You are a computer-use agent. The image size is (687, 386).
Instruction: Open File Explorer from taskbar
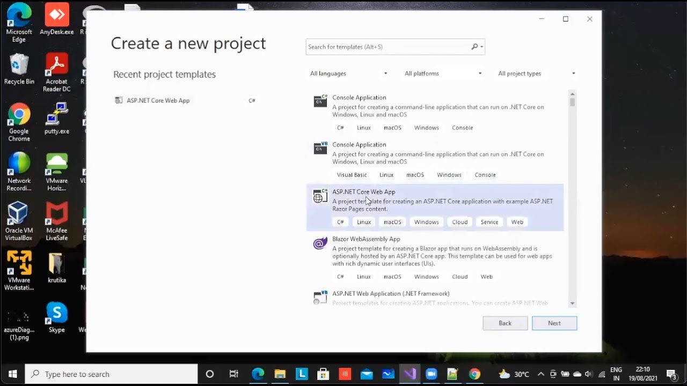pos(280,374)
